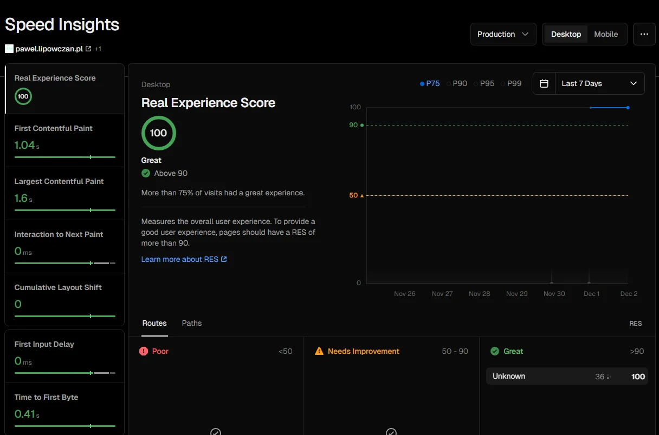
Task: Click the First Contentful Paint progress bar
Action: point(64,157)
